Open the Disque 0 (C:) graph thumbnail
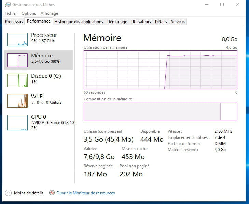249x204 pixels. tap(17, 81)
